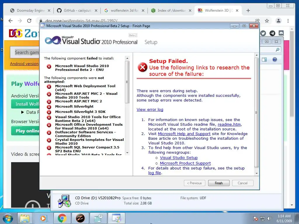Click the Search games field on dos.zone

pos(25,52)
